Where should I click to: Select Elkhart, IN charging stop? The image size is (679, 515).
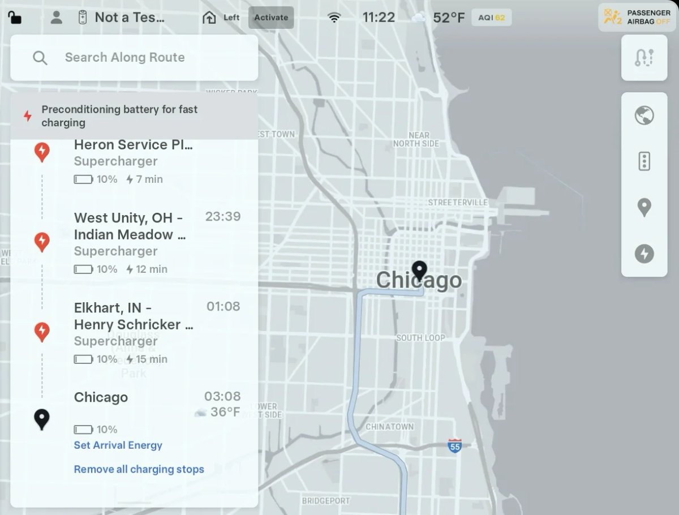pos(134,333)
